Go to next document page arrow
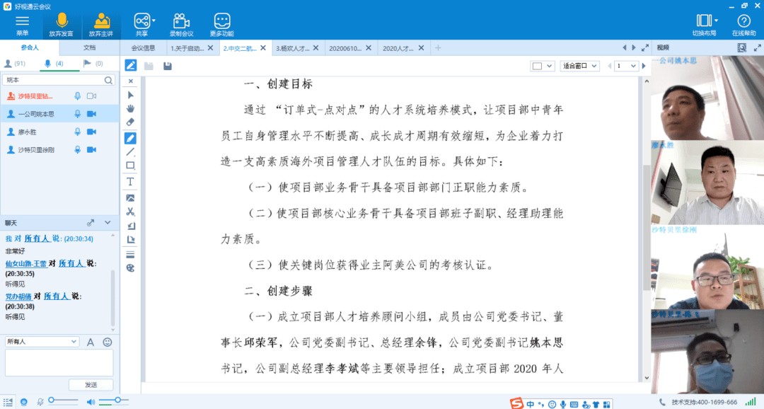This screenshot has width=764, height=409. pyautogui.click(x=644, y=66)
